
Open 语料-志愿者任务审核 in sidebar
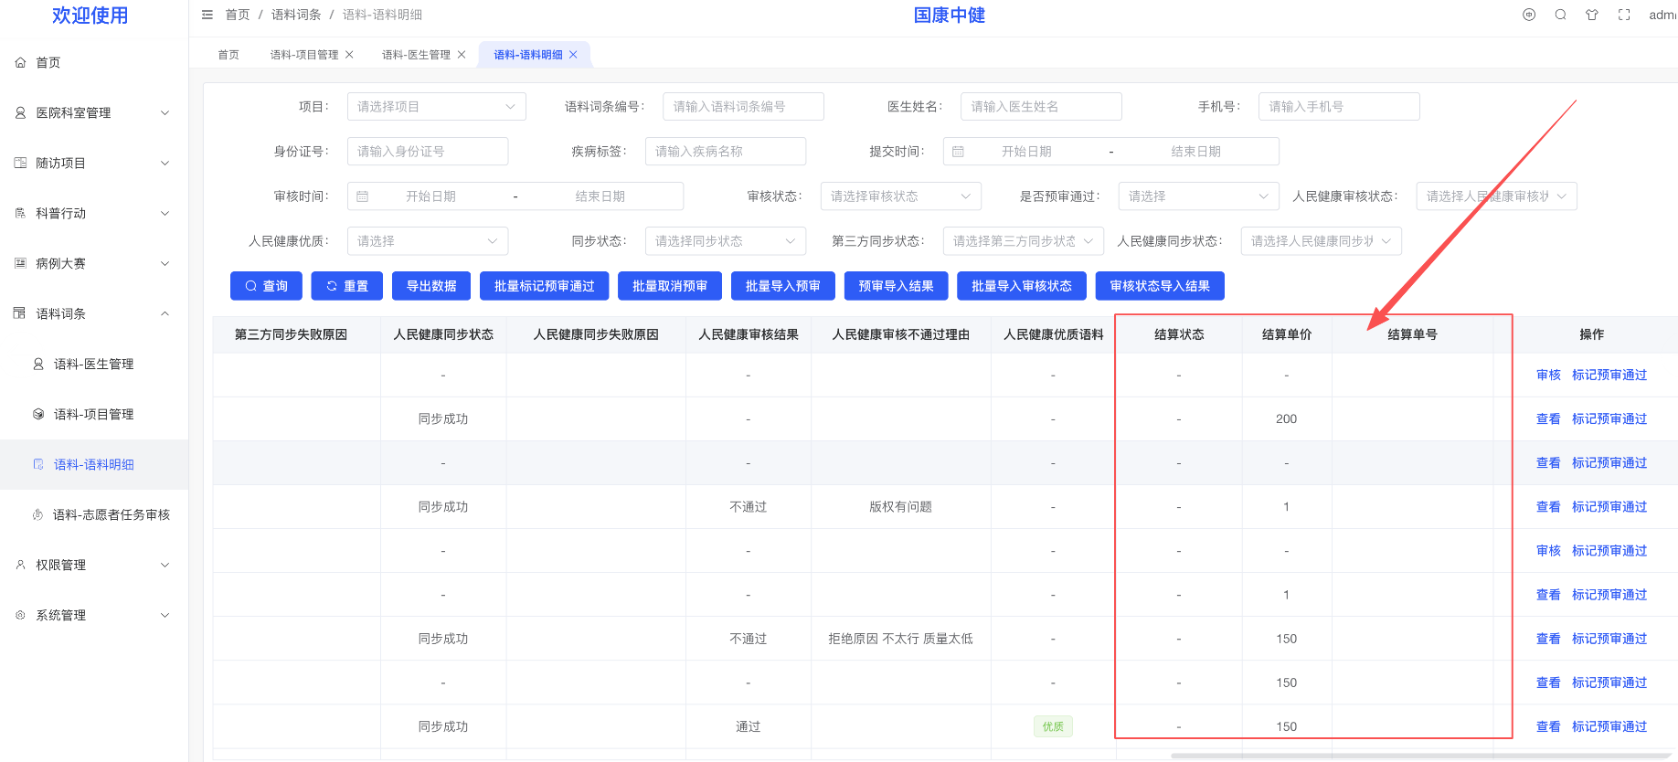click(x=94, y=514)
